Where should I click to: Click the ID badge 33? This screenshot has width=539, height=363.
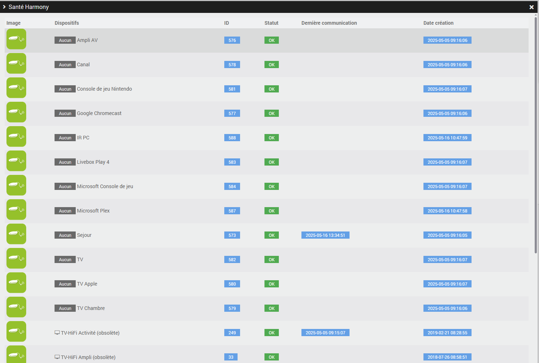click(231, 357)
